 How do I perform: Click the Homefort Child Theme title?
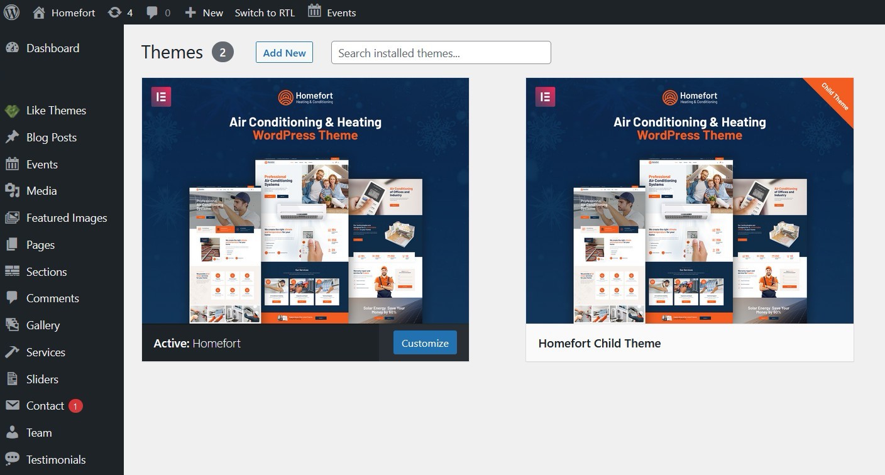point(600,343)
